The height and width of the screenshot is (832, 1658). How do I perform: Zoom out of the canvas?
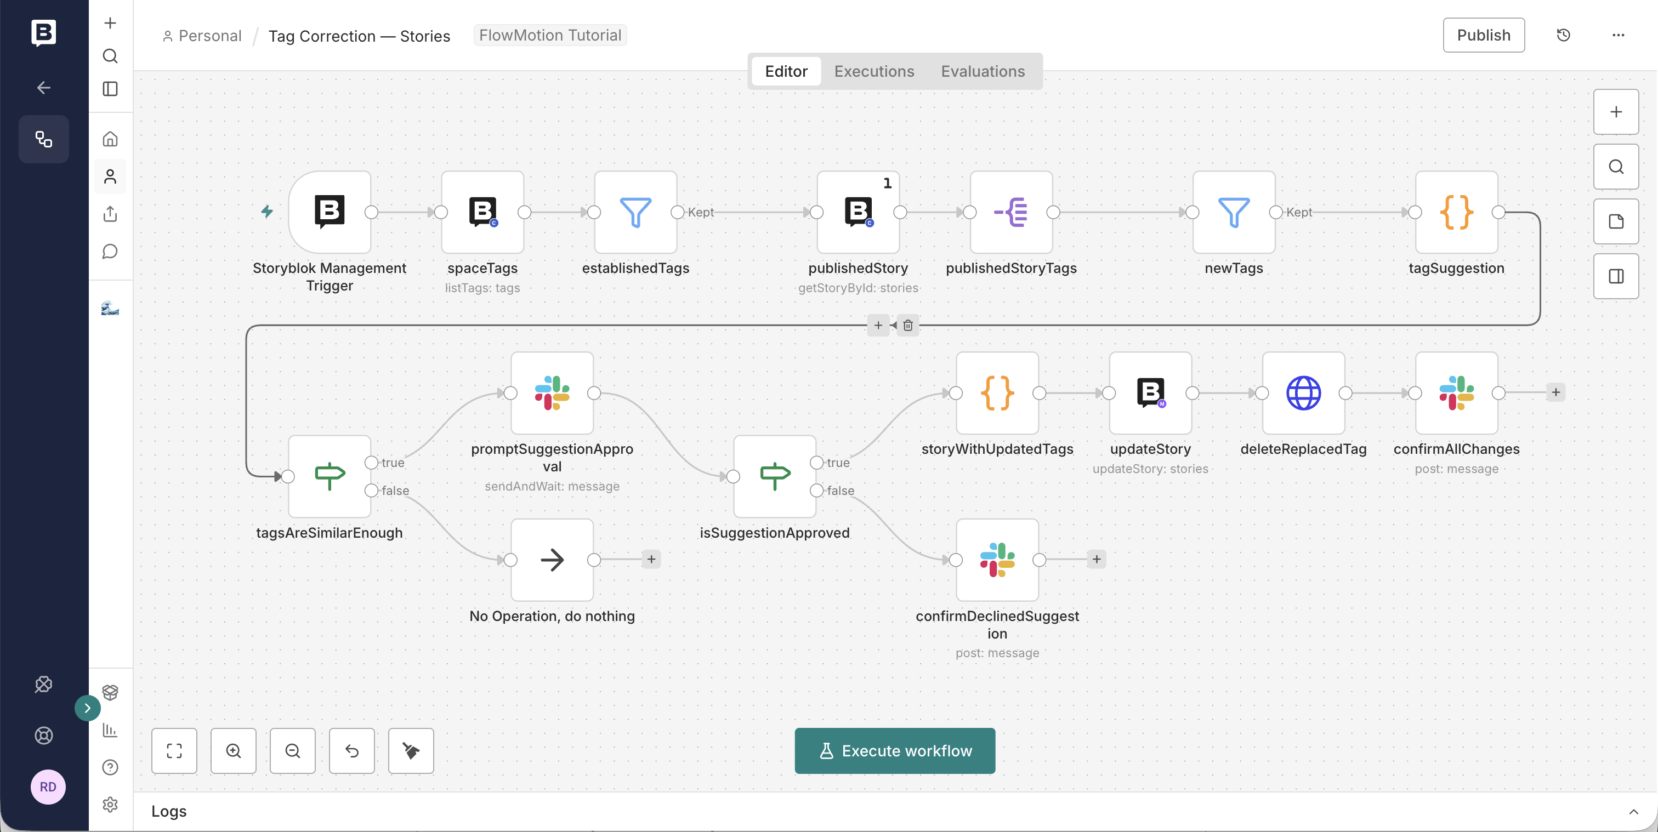click(292, 750)
